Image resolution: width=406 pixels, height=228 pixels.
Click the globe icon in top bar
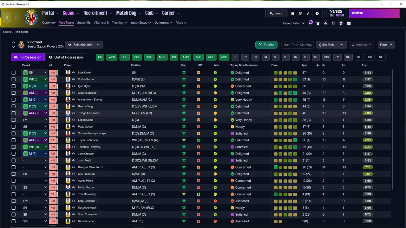300,13
